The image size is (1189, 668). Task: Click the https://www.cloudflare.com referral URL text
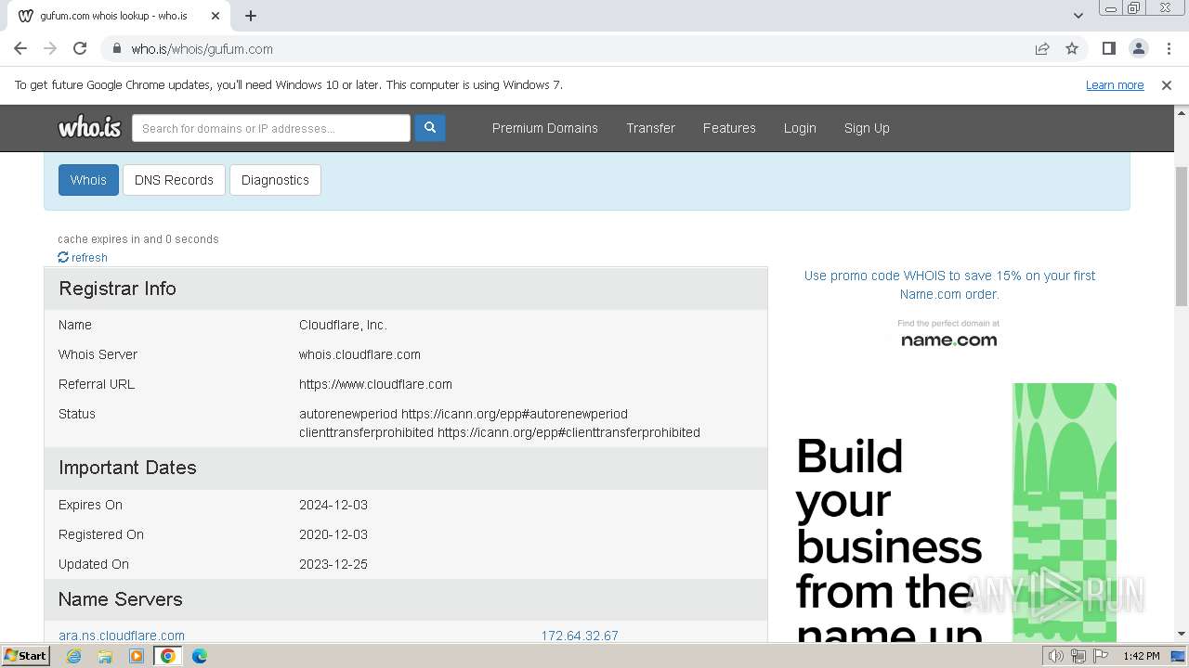[x=375, y=384]
